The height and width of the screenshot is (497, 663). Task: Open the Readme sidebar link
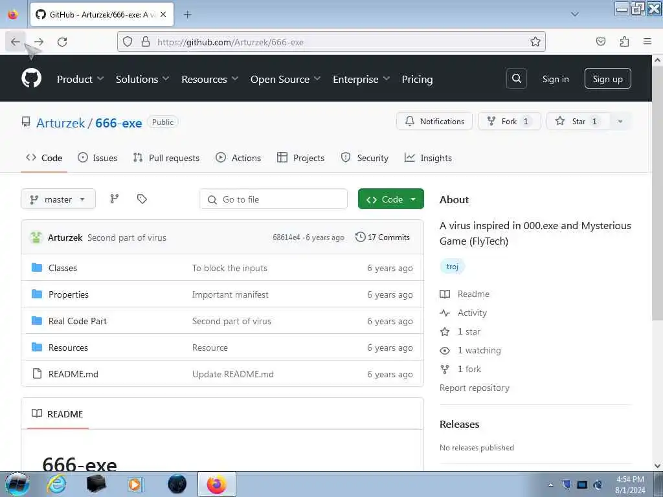pyautogui.click(x=465, y=294)
